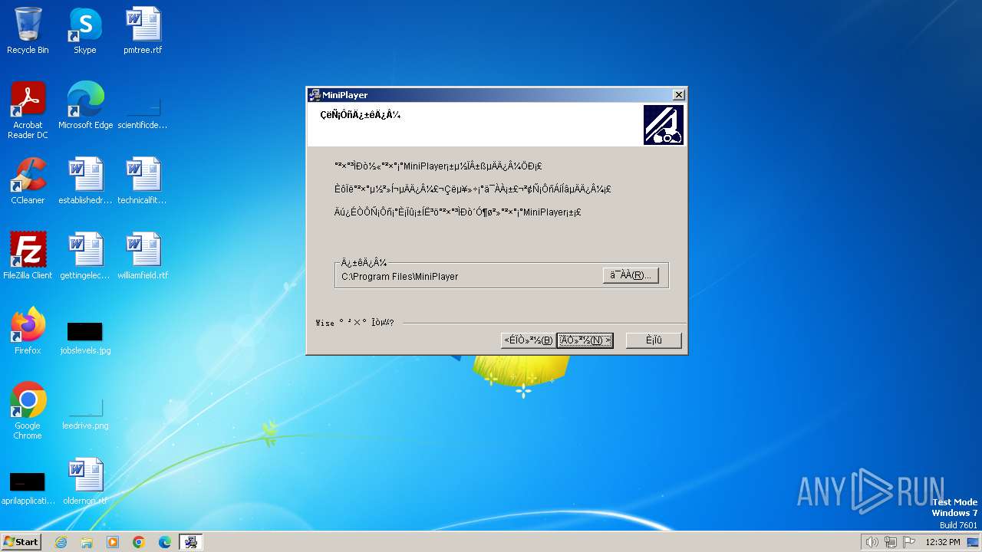Open the Start menu
The width and height of the screenshot is (982, 552).
(x=21, y=542)
